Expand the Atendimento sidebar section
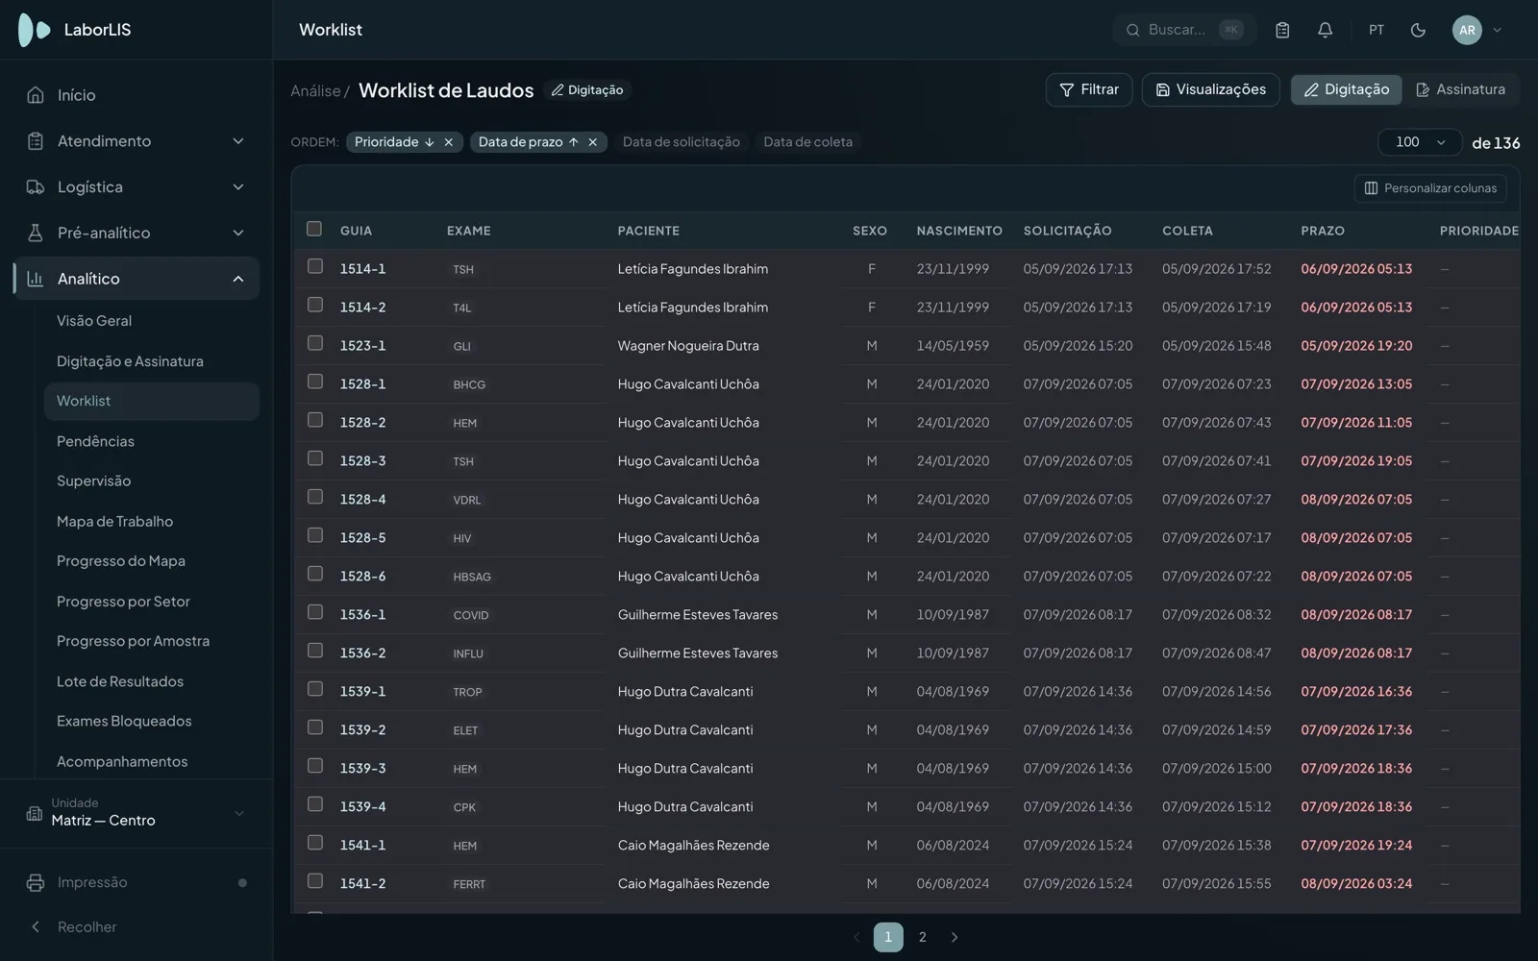This screenshot has height=961, width=1538. pyautogui.click(x=136, y=141)
